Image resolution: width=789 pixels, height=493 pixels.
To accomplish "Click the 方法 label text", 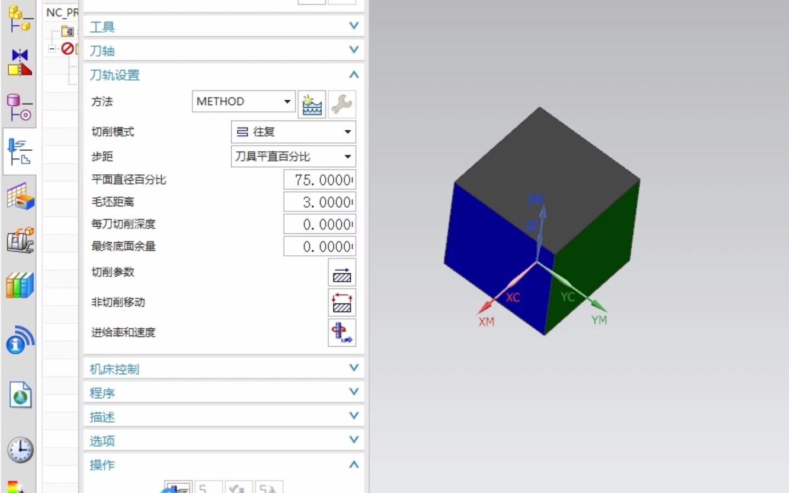I will click(x=102, y=101).
